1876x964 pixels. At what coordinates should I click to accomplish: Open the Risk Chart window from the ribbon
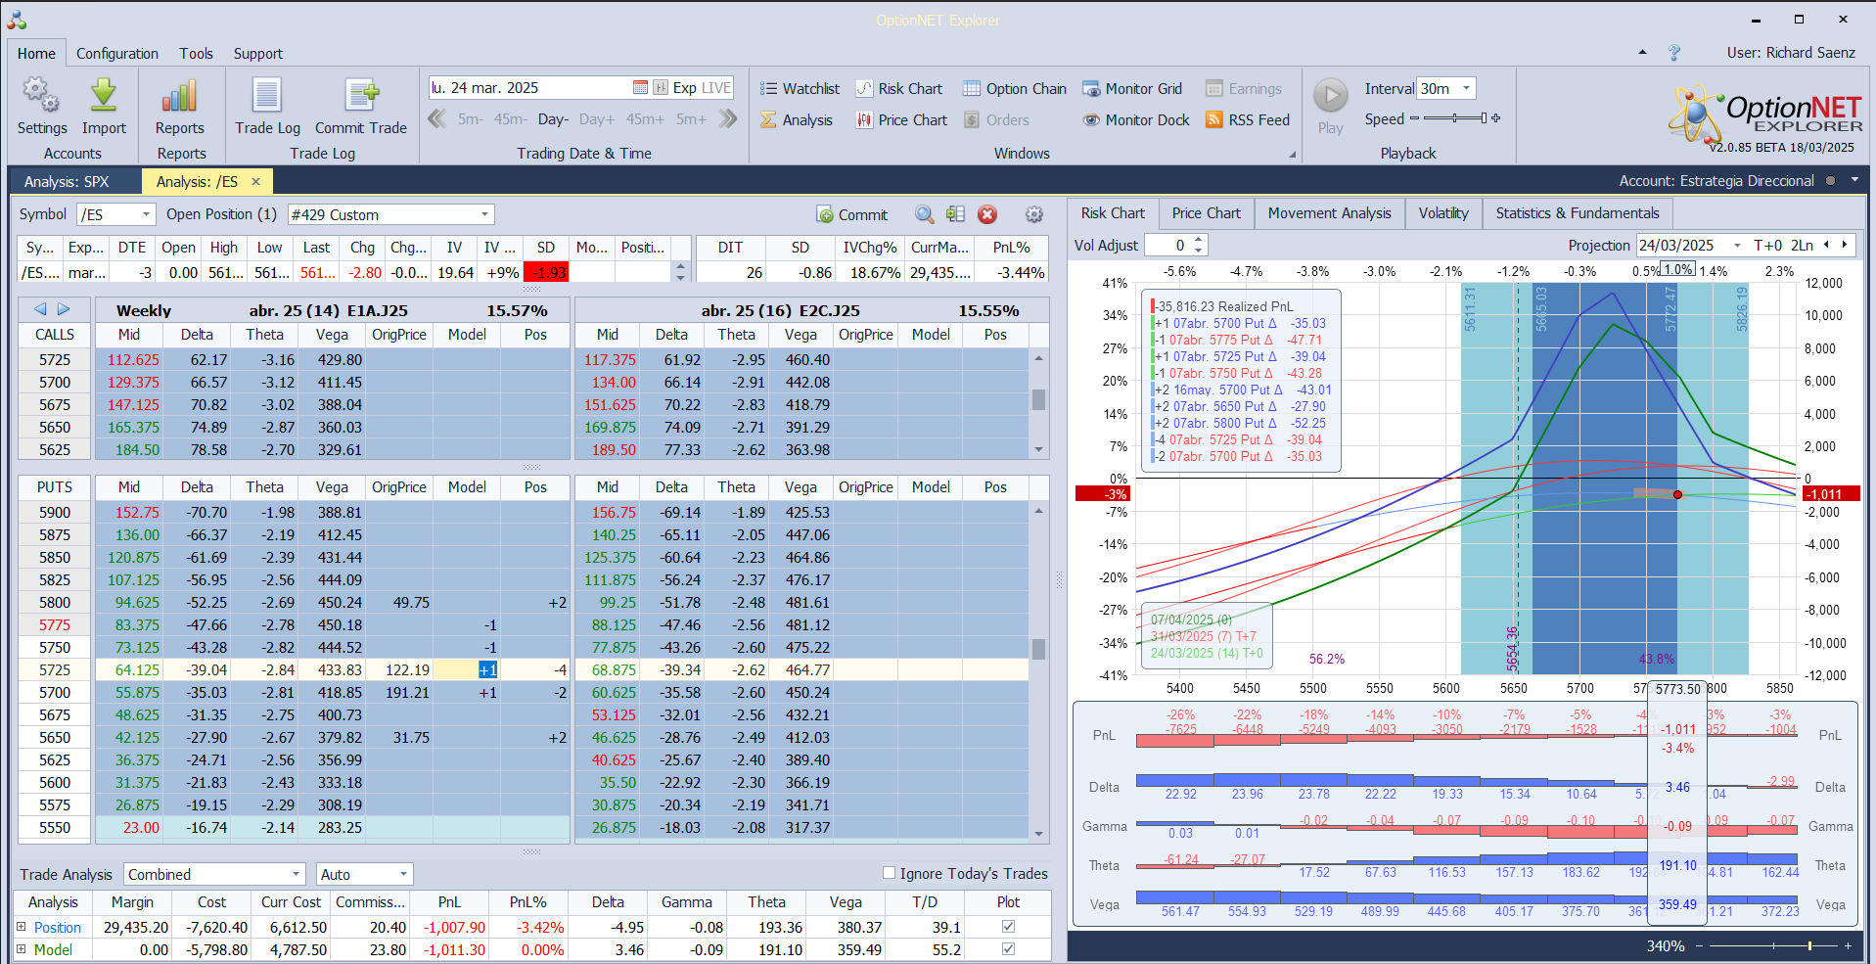tap(899, 88)
